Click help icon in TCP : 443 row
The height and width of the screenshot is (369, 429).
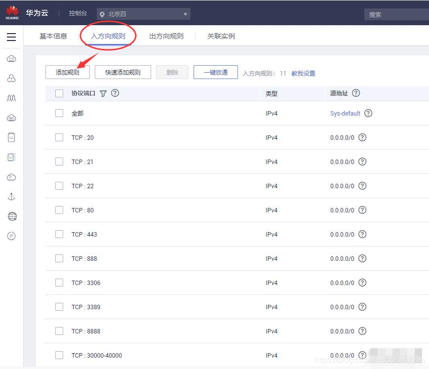(362, 234)
